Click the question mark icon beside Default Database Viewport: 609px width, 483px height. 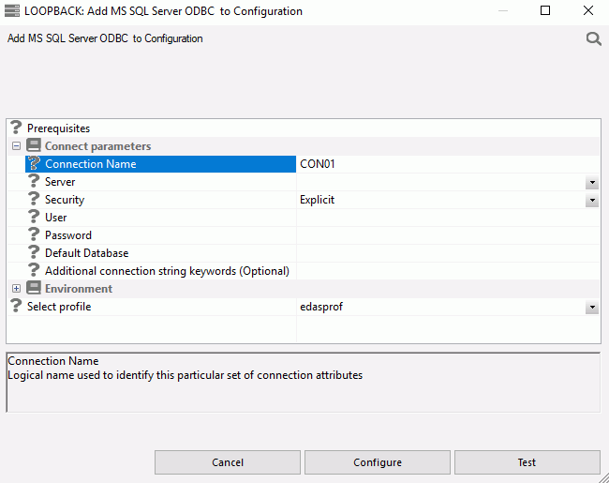tap(34, 253)
